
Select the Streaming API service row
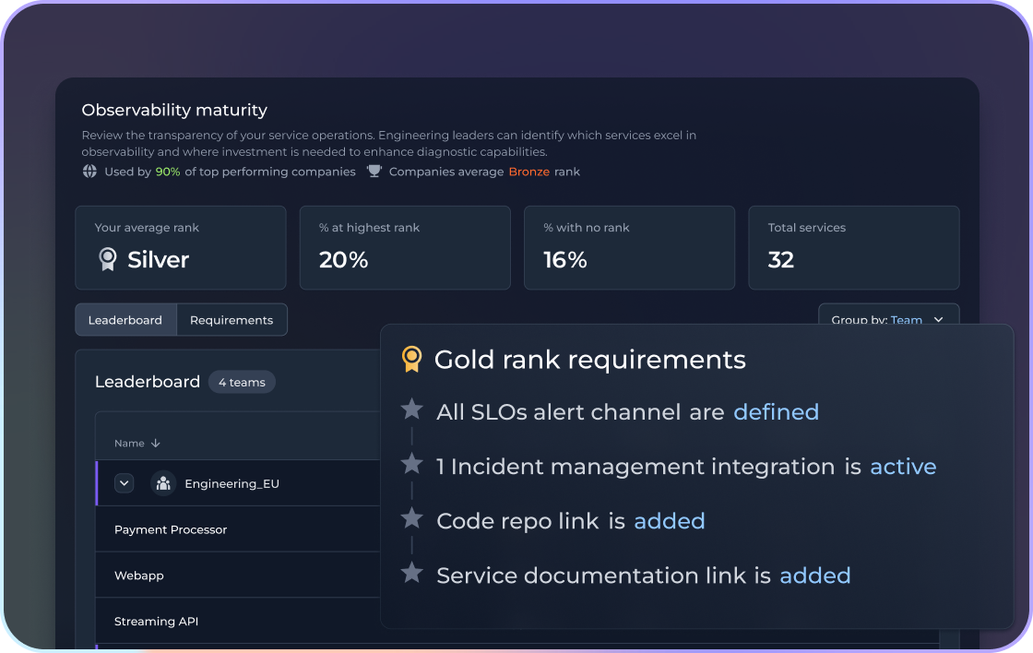(x=156, y=622)
